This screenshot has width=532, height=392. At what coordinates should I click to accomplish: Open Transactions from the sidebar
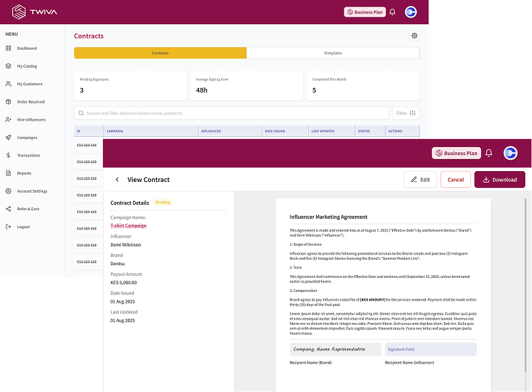point(28,155)
